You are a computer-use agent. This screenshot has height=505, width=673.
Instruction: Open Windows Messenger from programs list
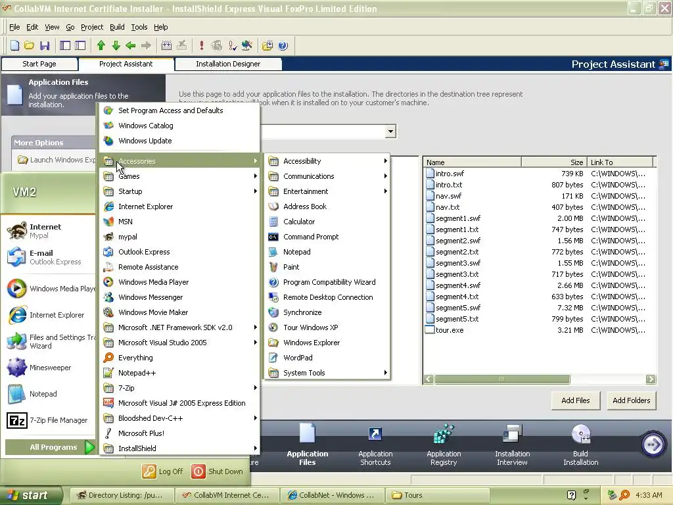point(180,297)
